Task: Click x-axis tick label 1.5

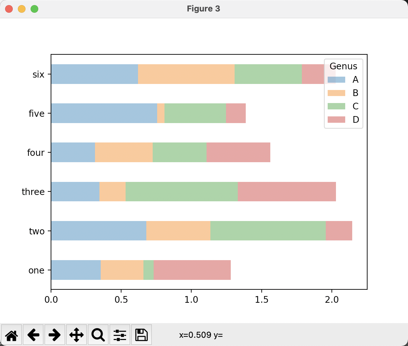Action: [x=262, y=300]
